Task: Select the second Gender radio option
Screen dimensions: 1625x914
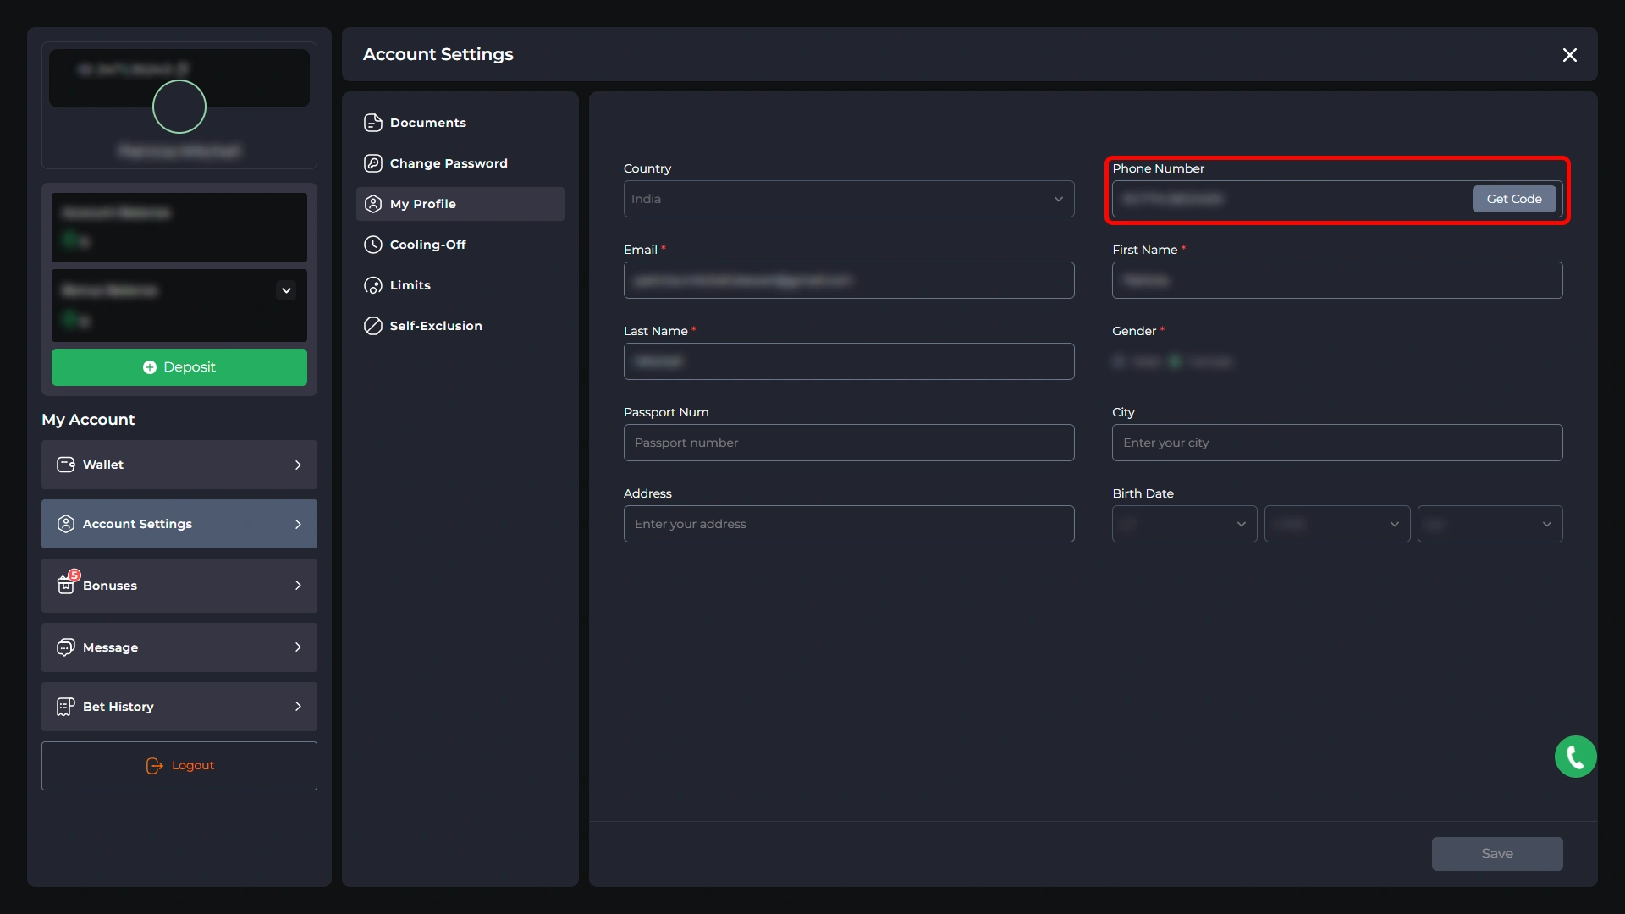Action: 1175,362
